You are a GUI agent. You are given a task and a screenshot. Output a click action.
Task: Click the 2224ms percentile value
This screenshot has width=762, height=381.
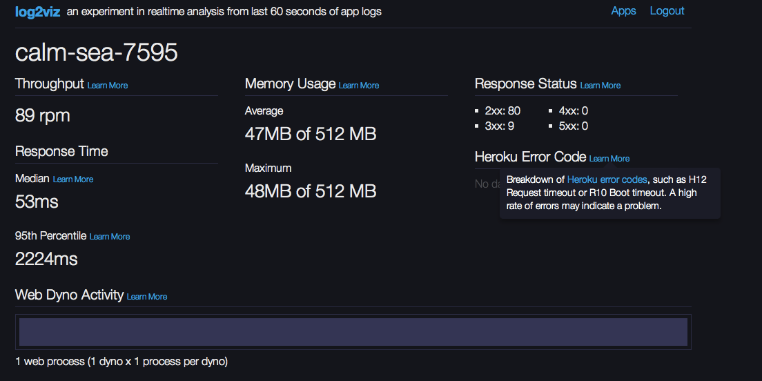(46, 260)
